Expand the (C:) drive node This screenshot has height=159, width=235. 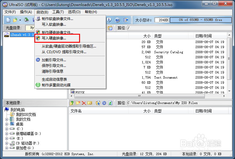[x=7, y=129]
